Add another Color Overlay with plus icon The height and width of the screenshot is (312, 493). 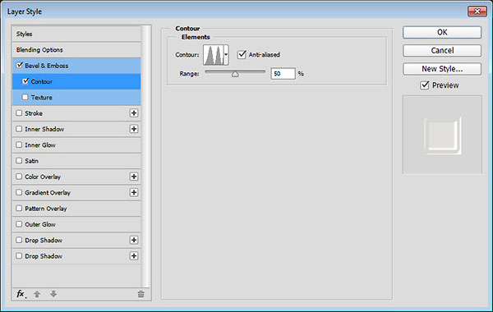(134, 177)
